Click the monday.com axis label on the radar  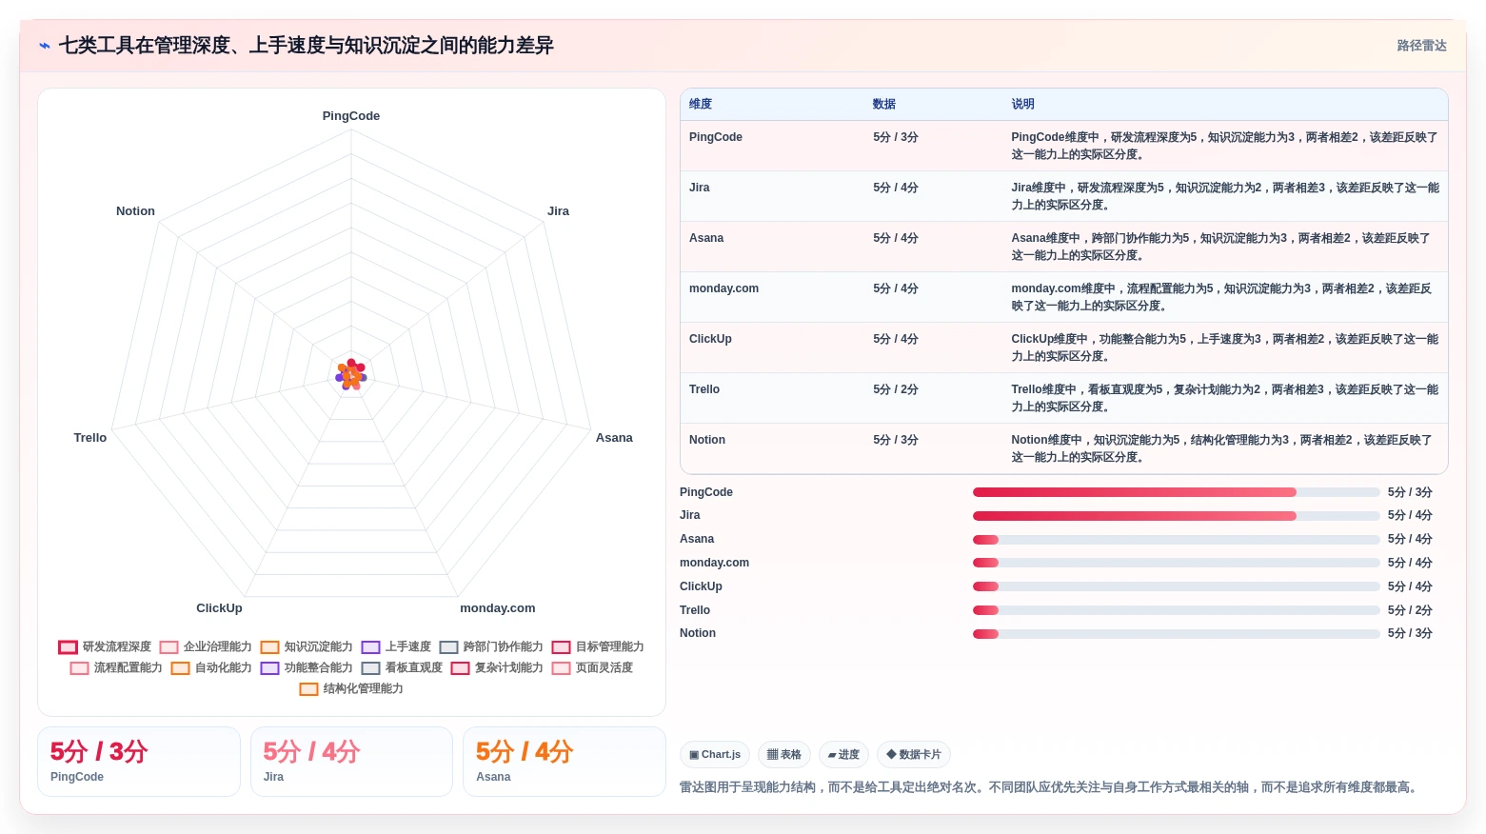coord(498,608)
